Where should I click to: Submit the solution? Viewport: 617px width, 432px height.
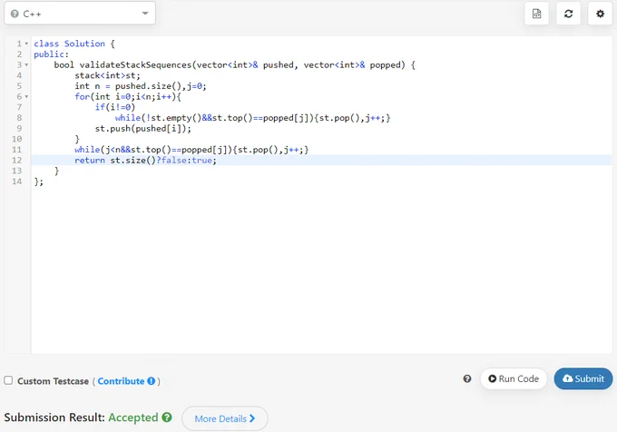coord(583,378)
